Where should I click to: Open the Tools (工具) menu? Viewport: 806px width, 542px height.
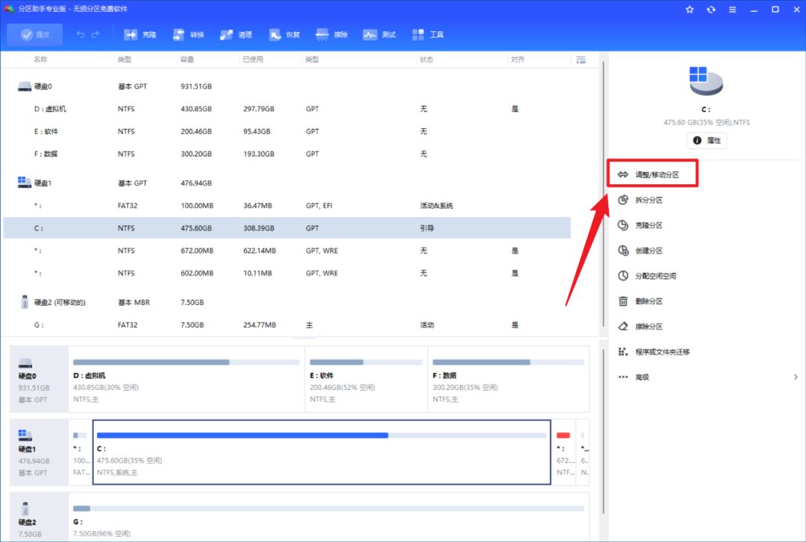coord(428,34)
